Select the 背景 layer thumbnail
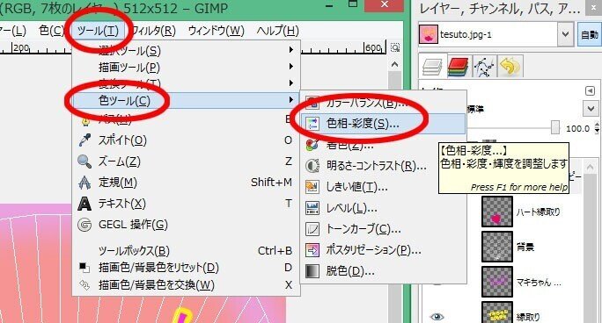Viewport: 602px width, 323px height. click(497, 247)
